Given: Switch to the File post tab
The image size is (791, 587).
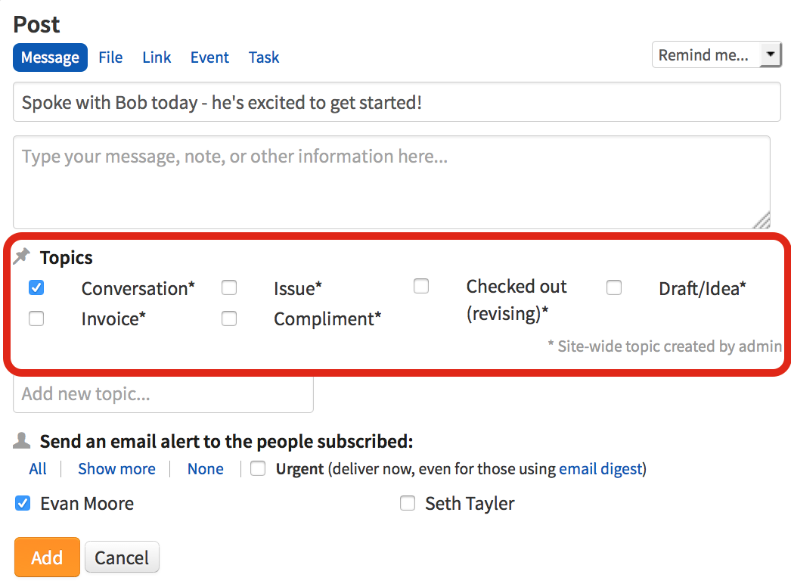Looking at the screenshot, I should [110, 57].
